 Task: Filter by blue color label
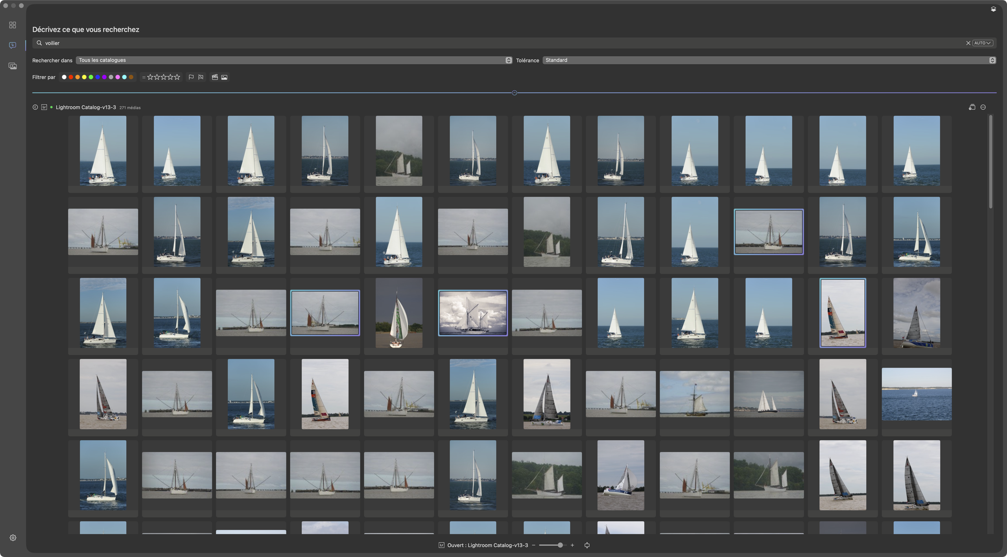pyautogui.click(x=98, y=77)
